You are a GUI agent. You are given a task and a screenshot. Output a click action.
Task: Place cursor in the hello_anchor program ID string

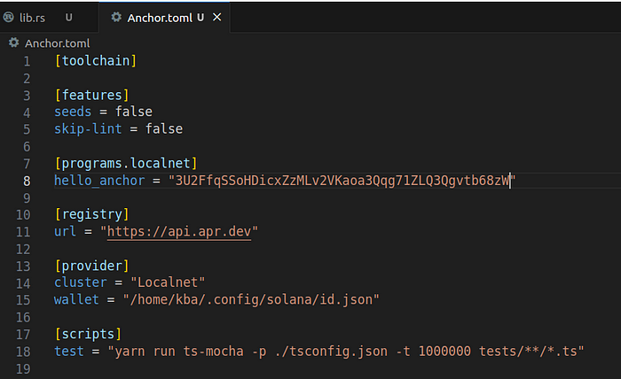pos(340,181)
